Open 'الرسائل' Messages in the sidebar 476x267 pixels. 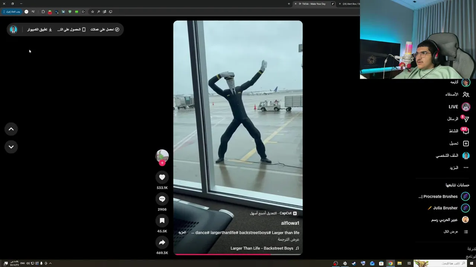[x=458, y=119]
